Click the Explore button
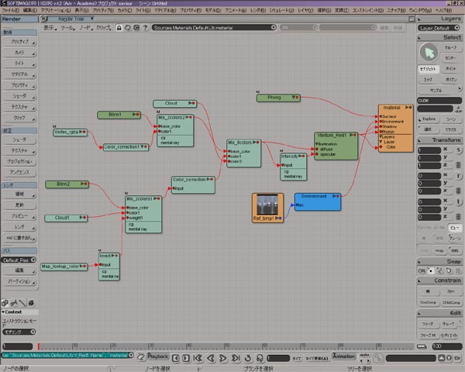This screenshot has width=465, height=372. (429, 119)
